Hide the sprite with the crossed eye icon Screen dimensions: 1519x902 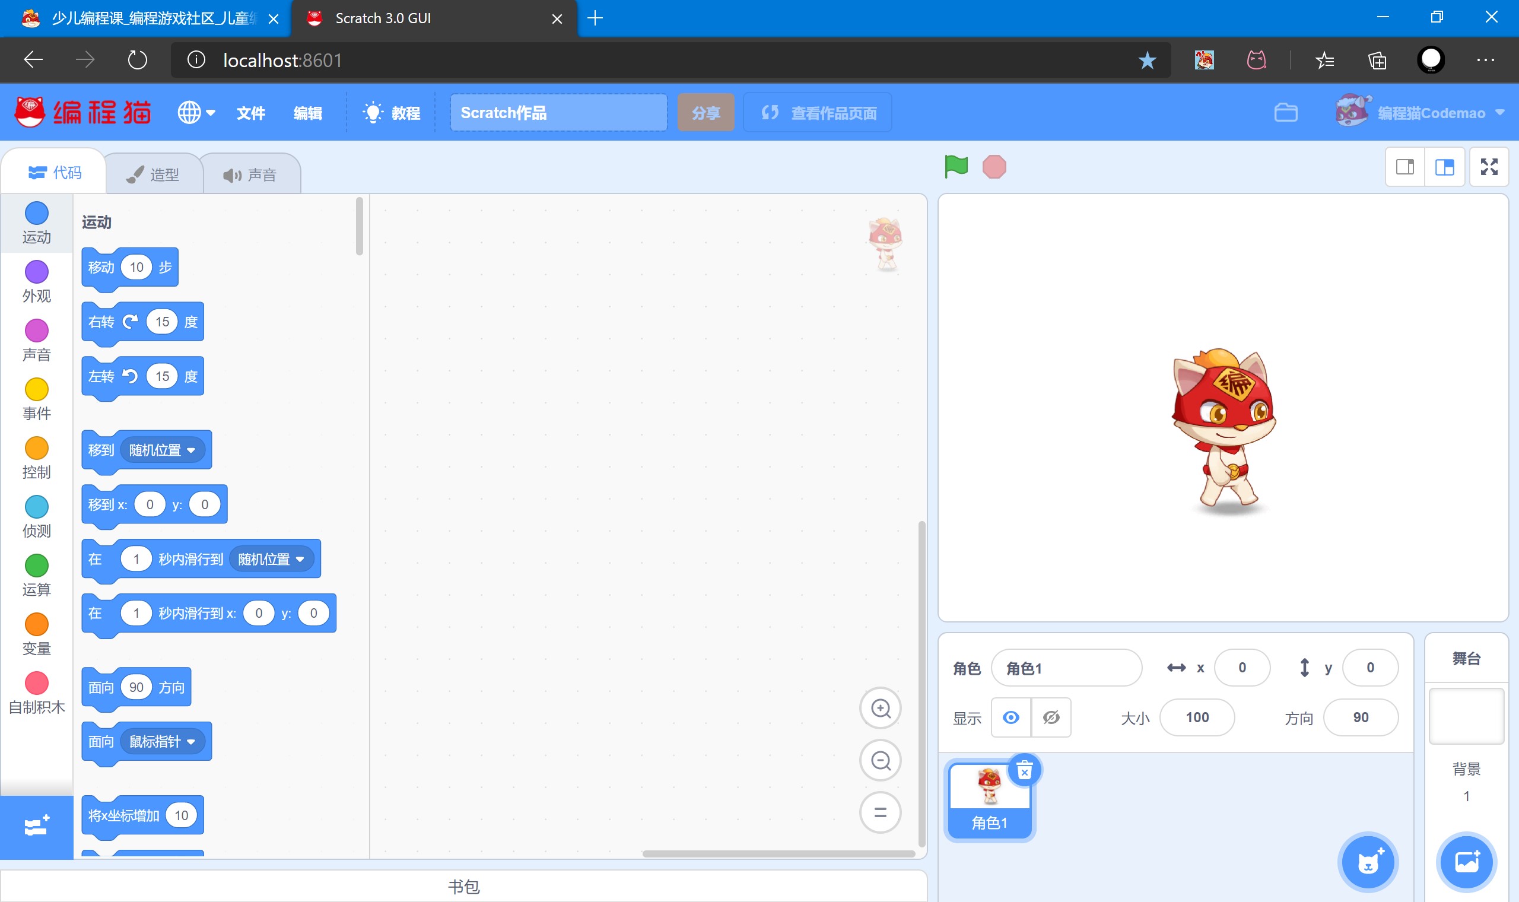[x=1051, y=718]
